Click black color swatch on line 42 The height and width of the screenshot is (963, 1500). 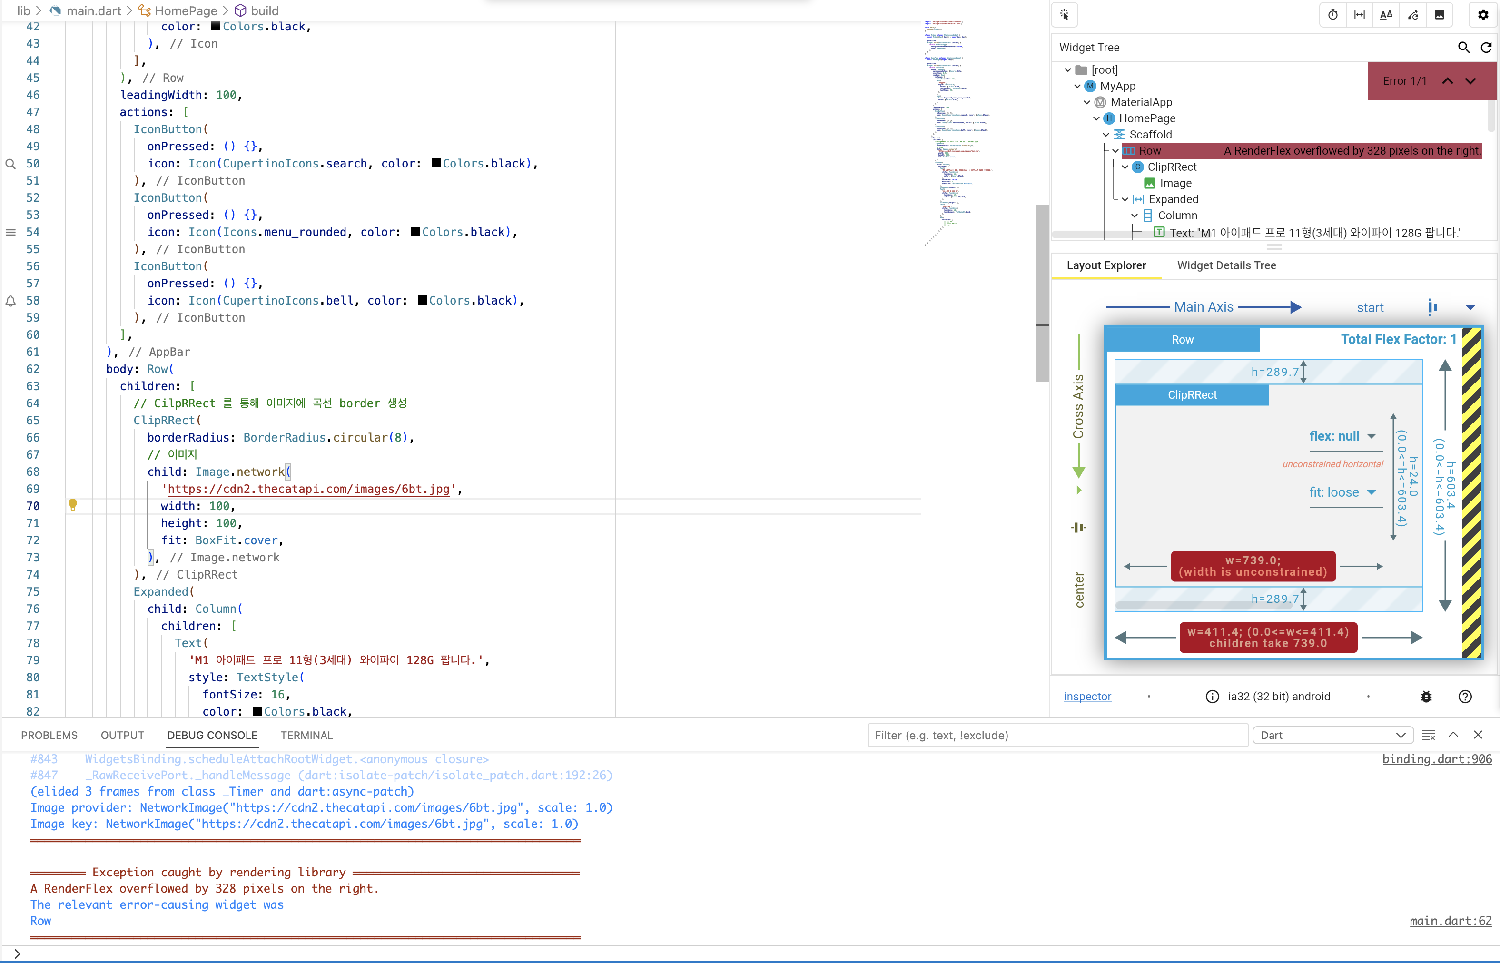216,26
